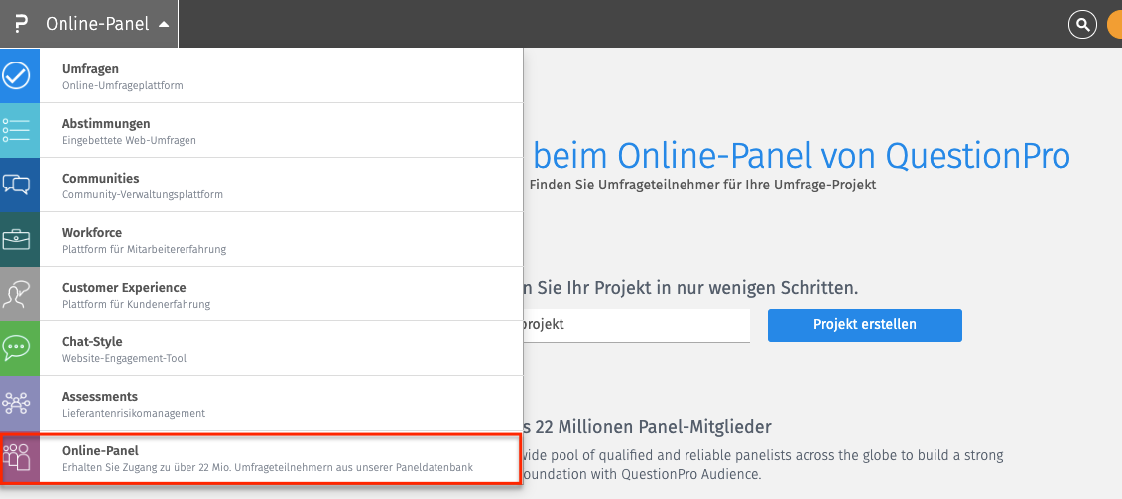Image resolution: width=1122 pixels, height=499 pixels.
Task: Click Lieferantenrisikomanagement subtitle text
Action: point(134,413)
